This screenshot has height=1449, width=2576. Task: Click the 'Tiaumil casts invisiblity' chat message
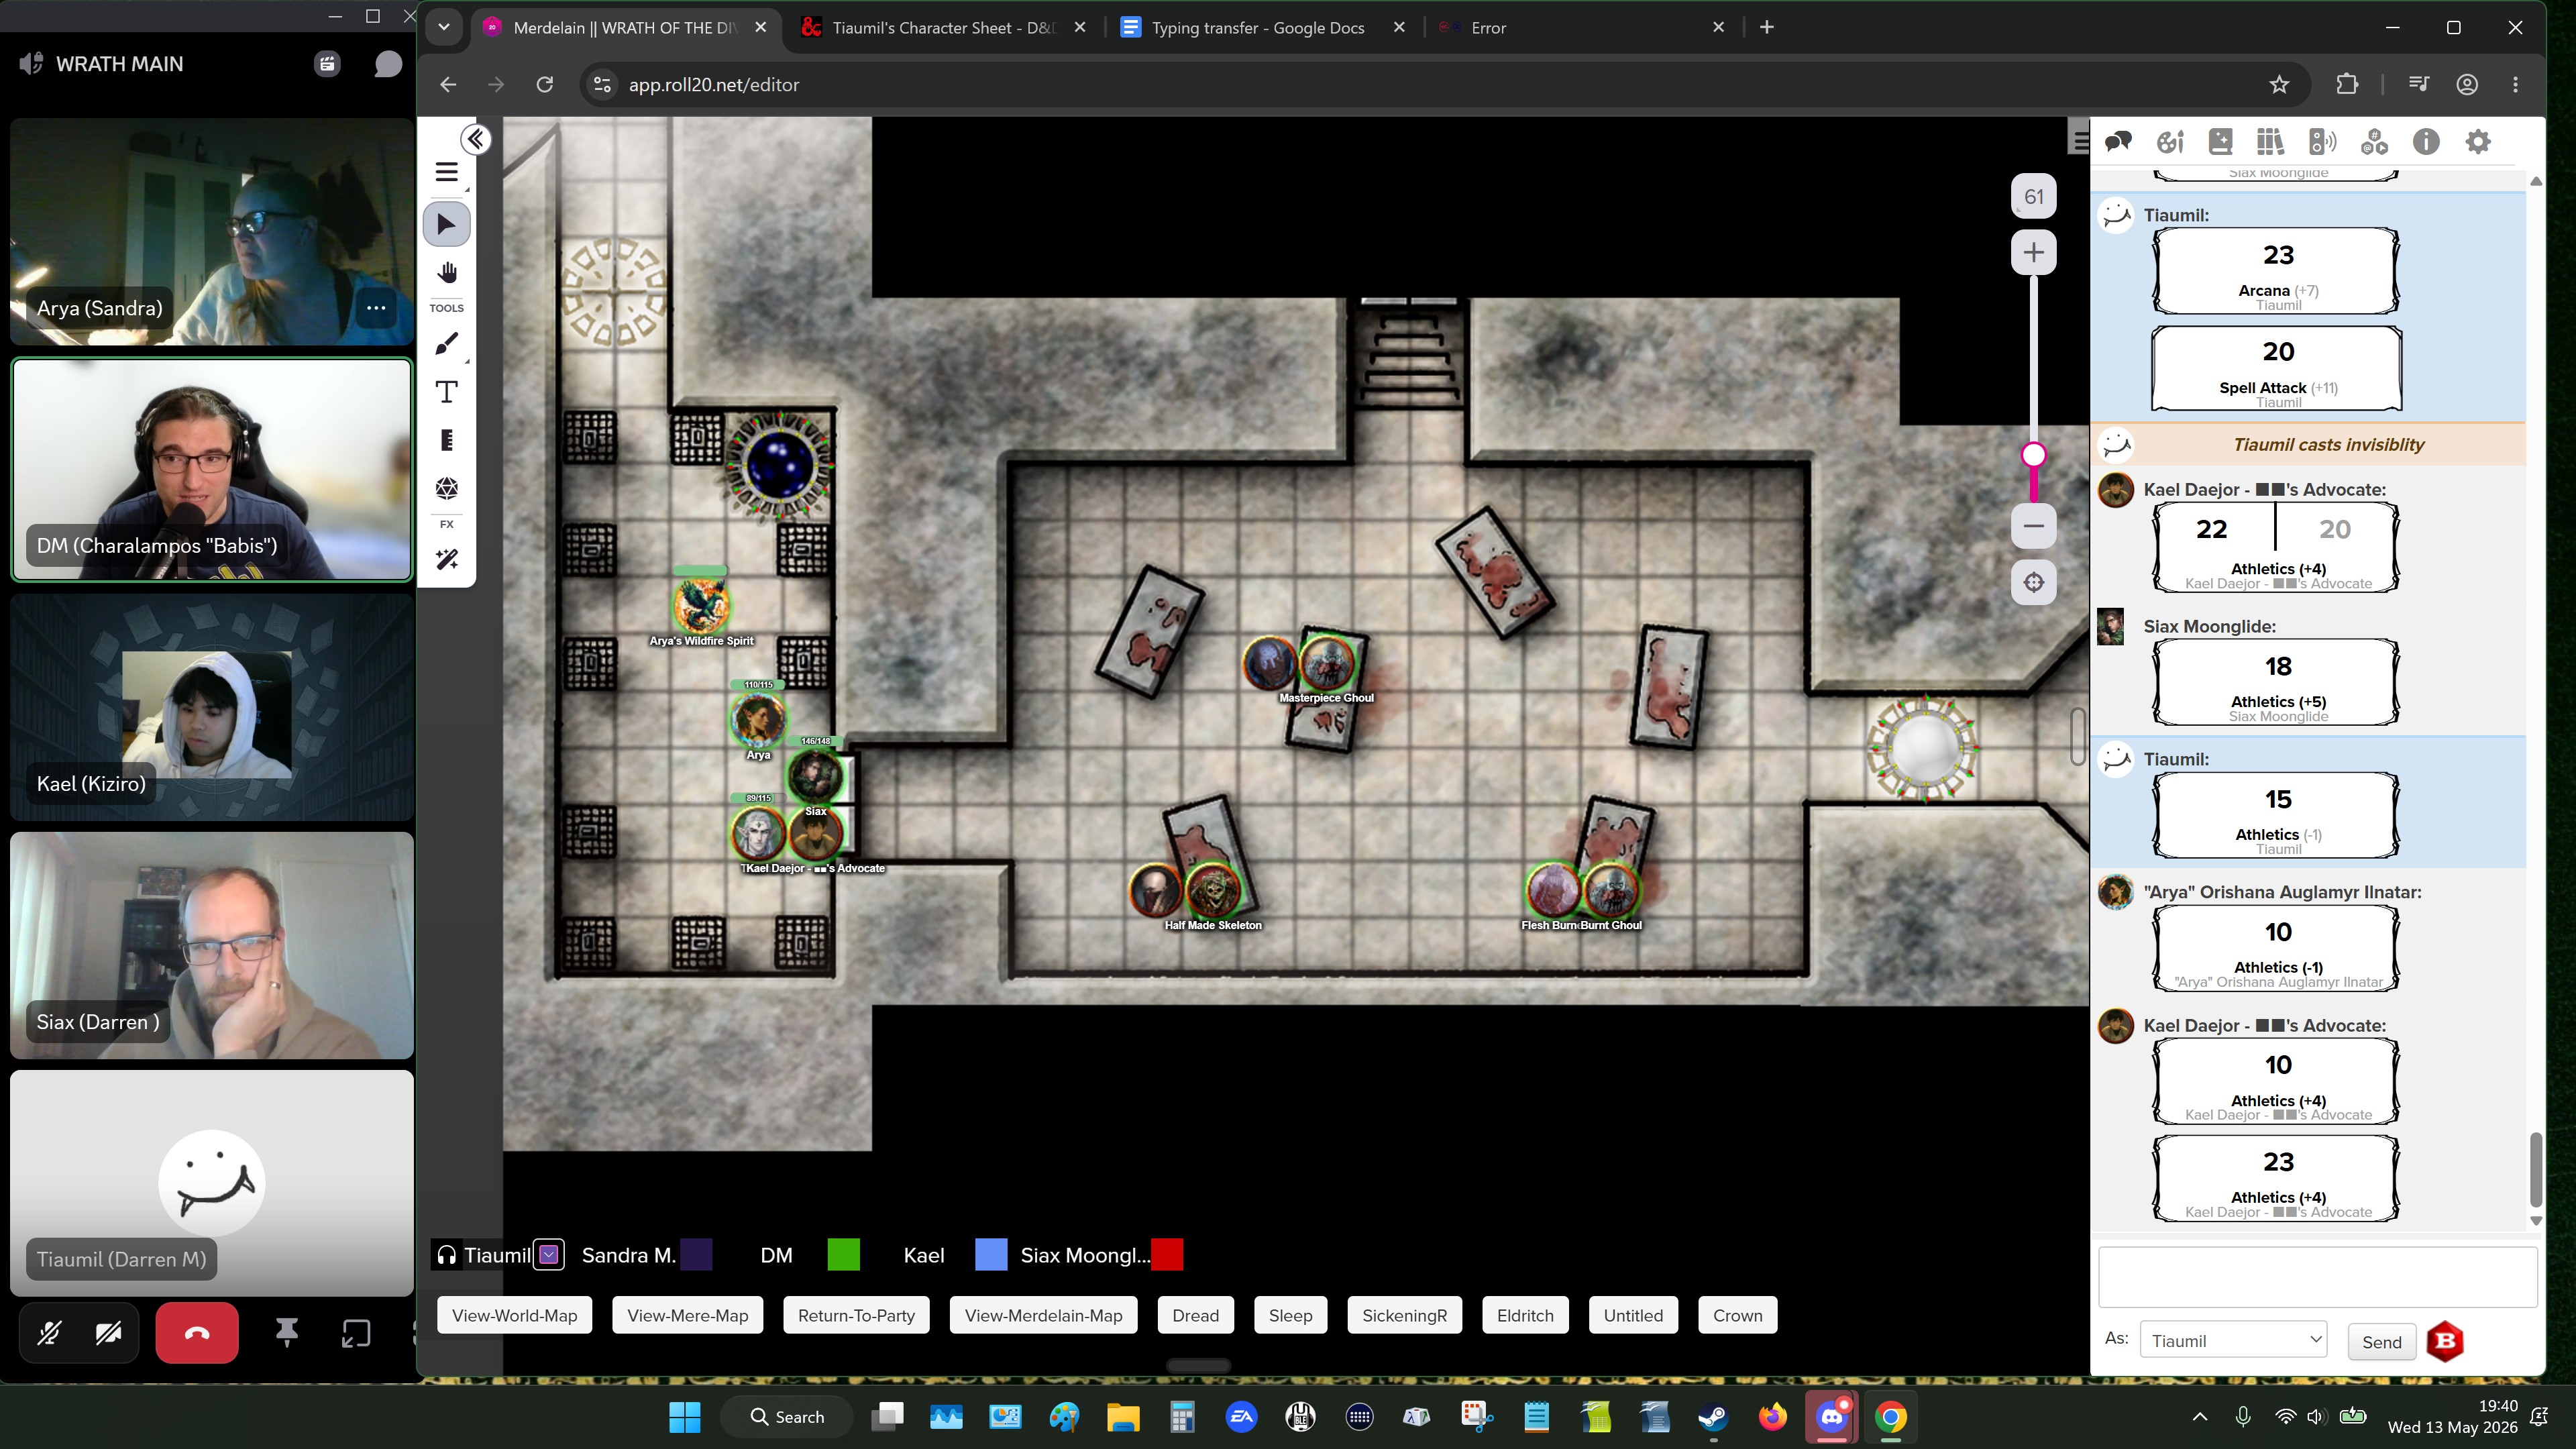tap(2328, 445)
